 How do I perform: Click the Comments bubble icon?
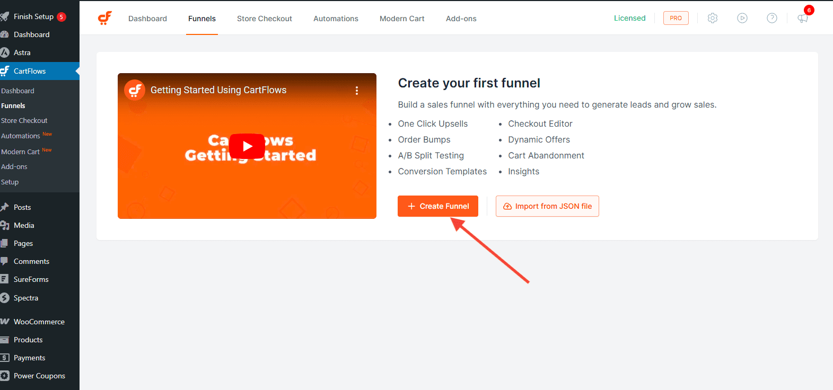pyautogui.click(x=5, y=261)
